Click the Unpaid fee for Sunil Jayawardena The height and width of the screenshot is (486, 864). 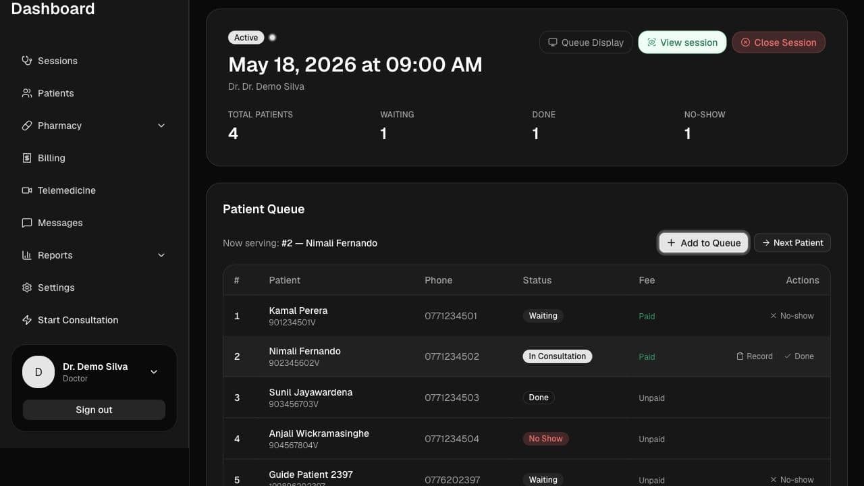click(x=651, y=398)
